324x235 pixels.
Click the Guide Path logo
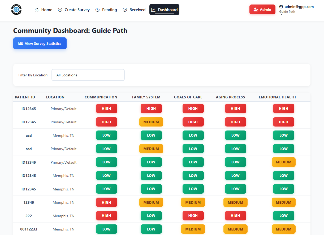[x=16, y=9]
